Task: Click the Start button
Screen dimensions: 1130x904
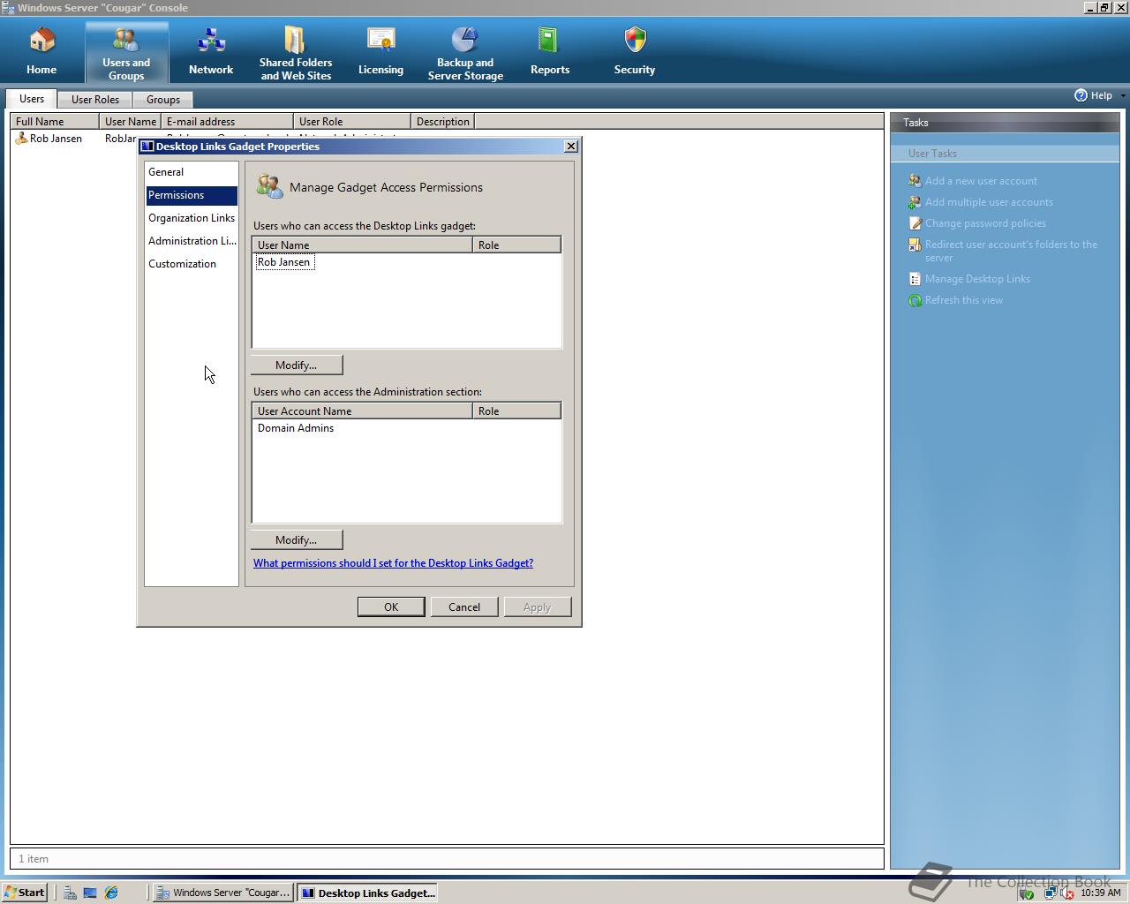Action: coord(25,893)
